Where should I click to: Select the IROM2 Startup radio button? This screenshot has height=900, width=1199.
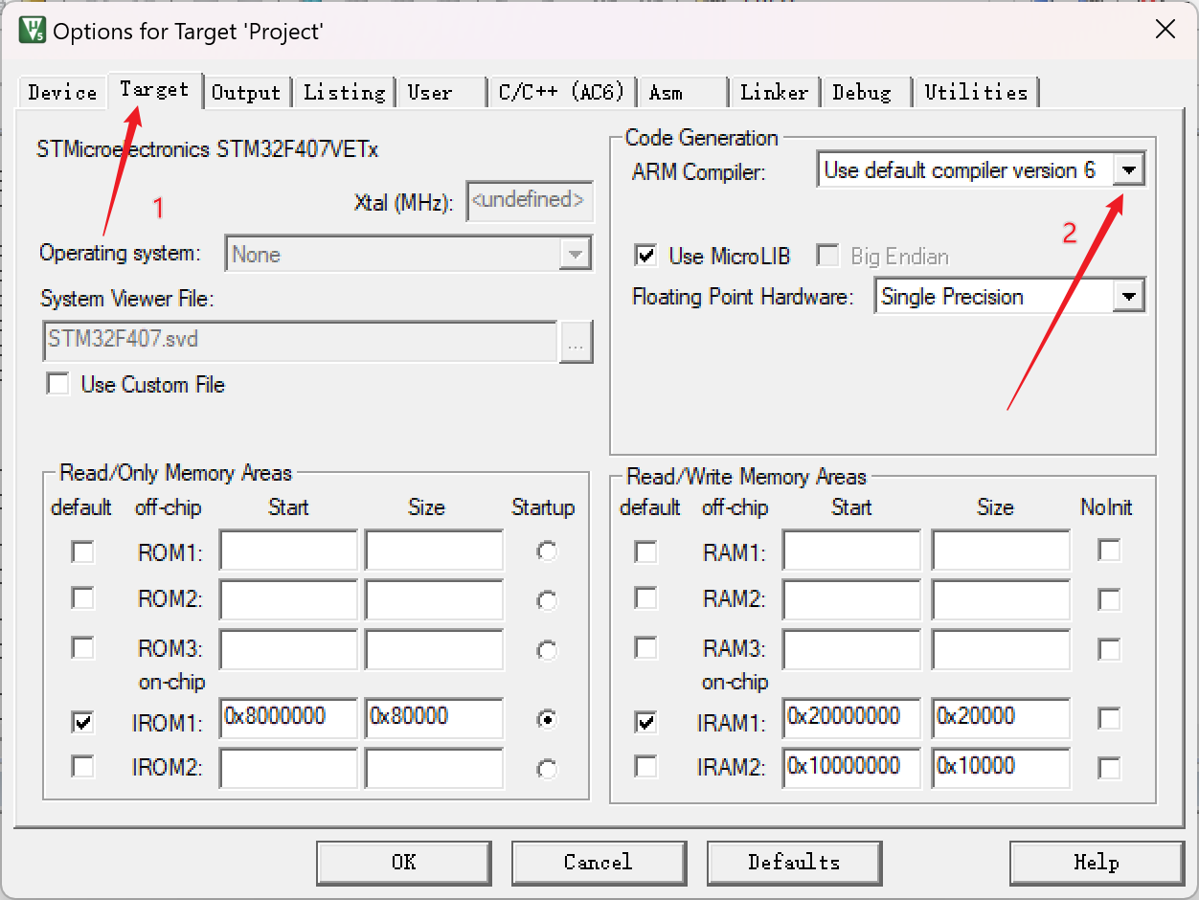[x=547, y=769]
